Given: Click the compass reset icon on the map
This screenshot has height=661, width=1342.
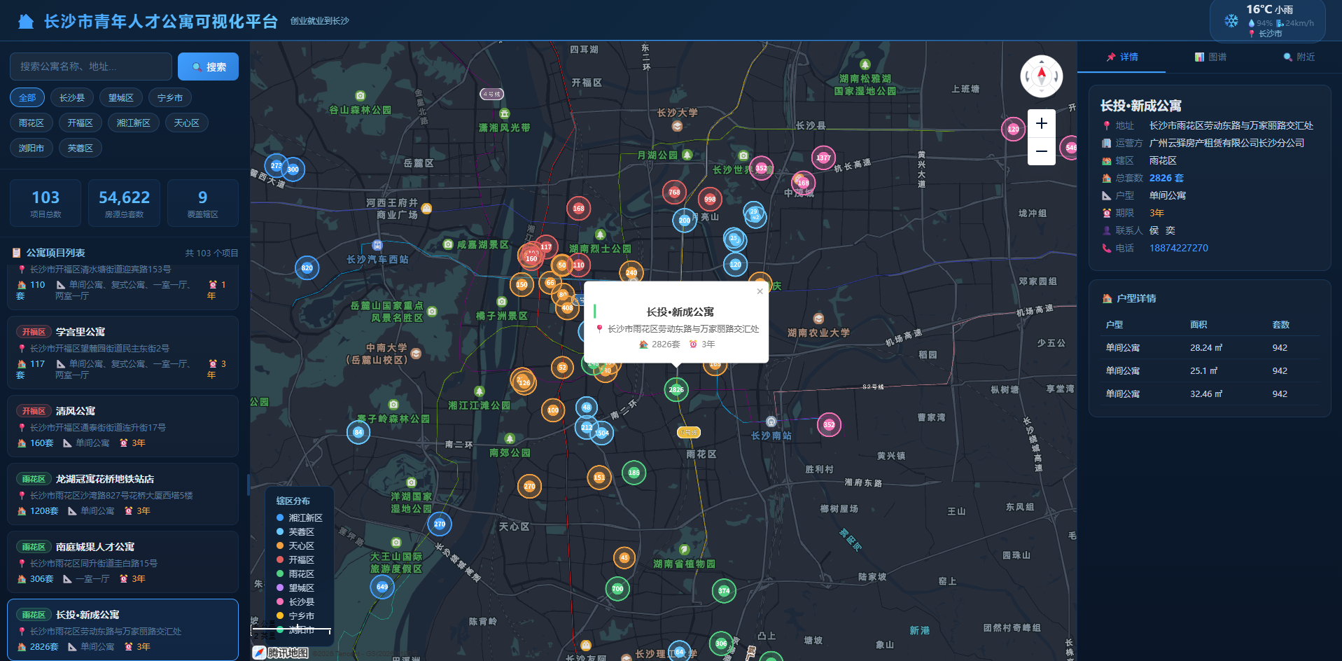Looking at the screenshot, I should pyautogui.click(x=1041, y=76).
